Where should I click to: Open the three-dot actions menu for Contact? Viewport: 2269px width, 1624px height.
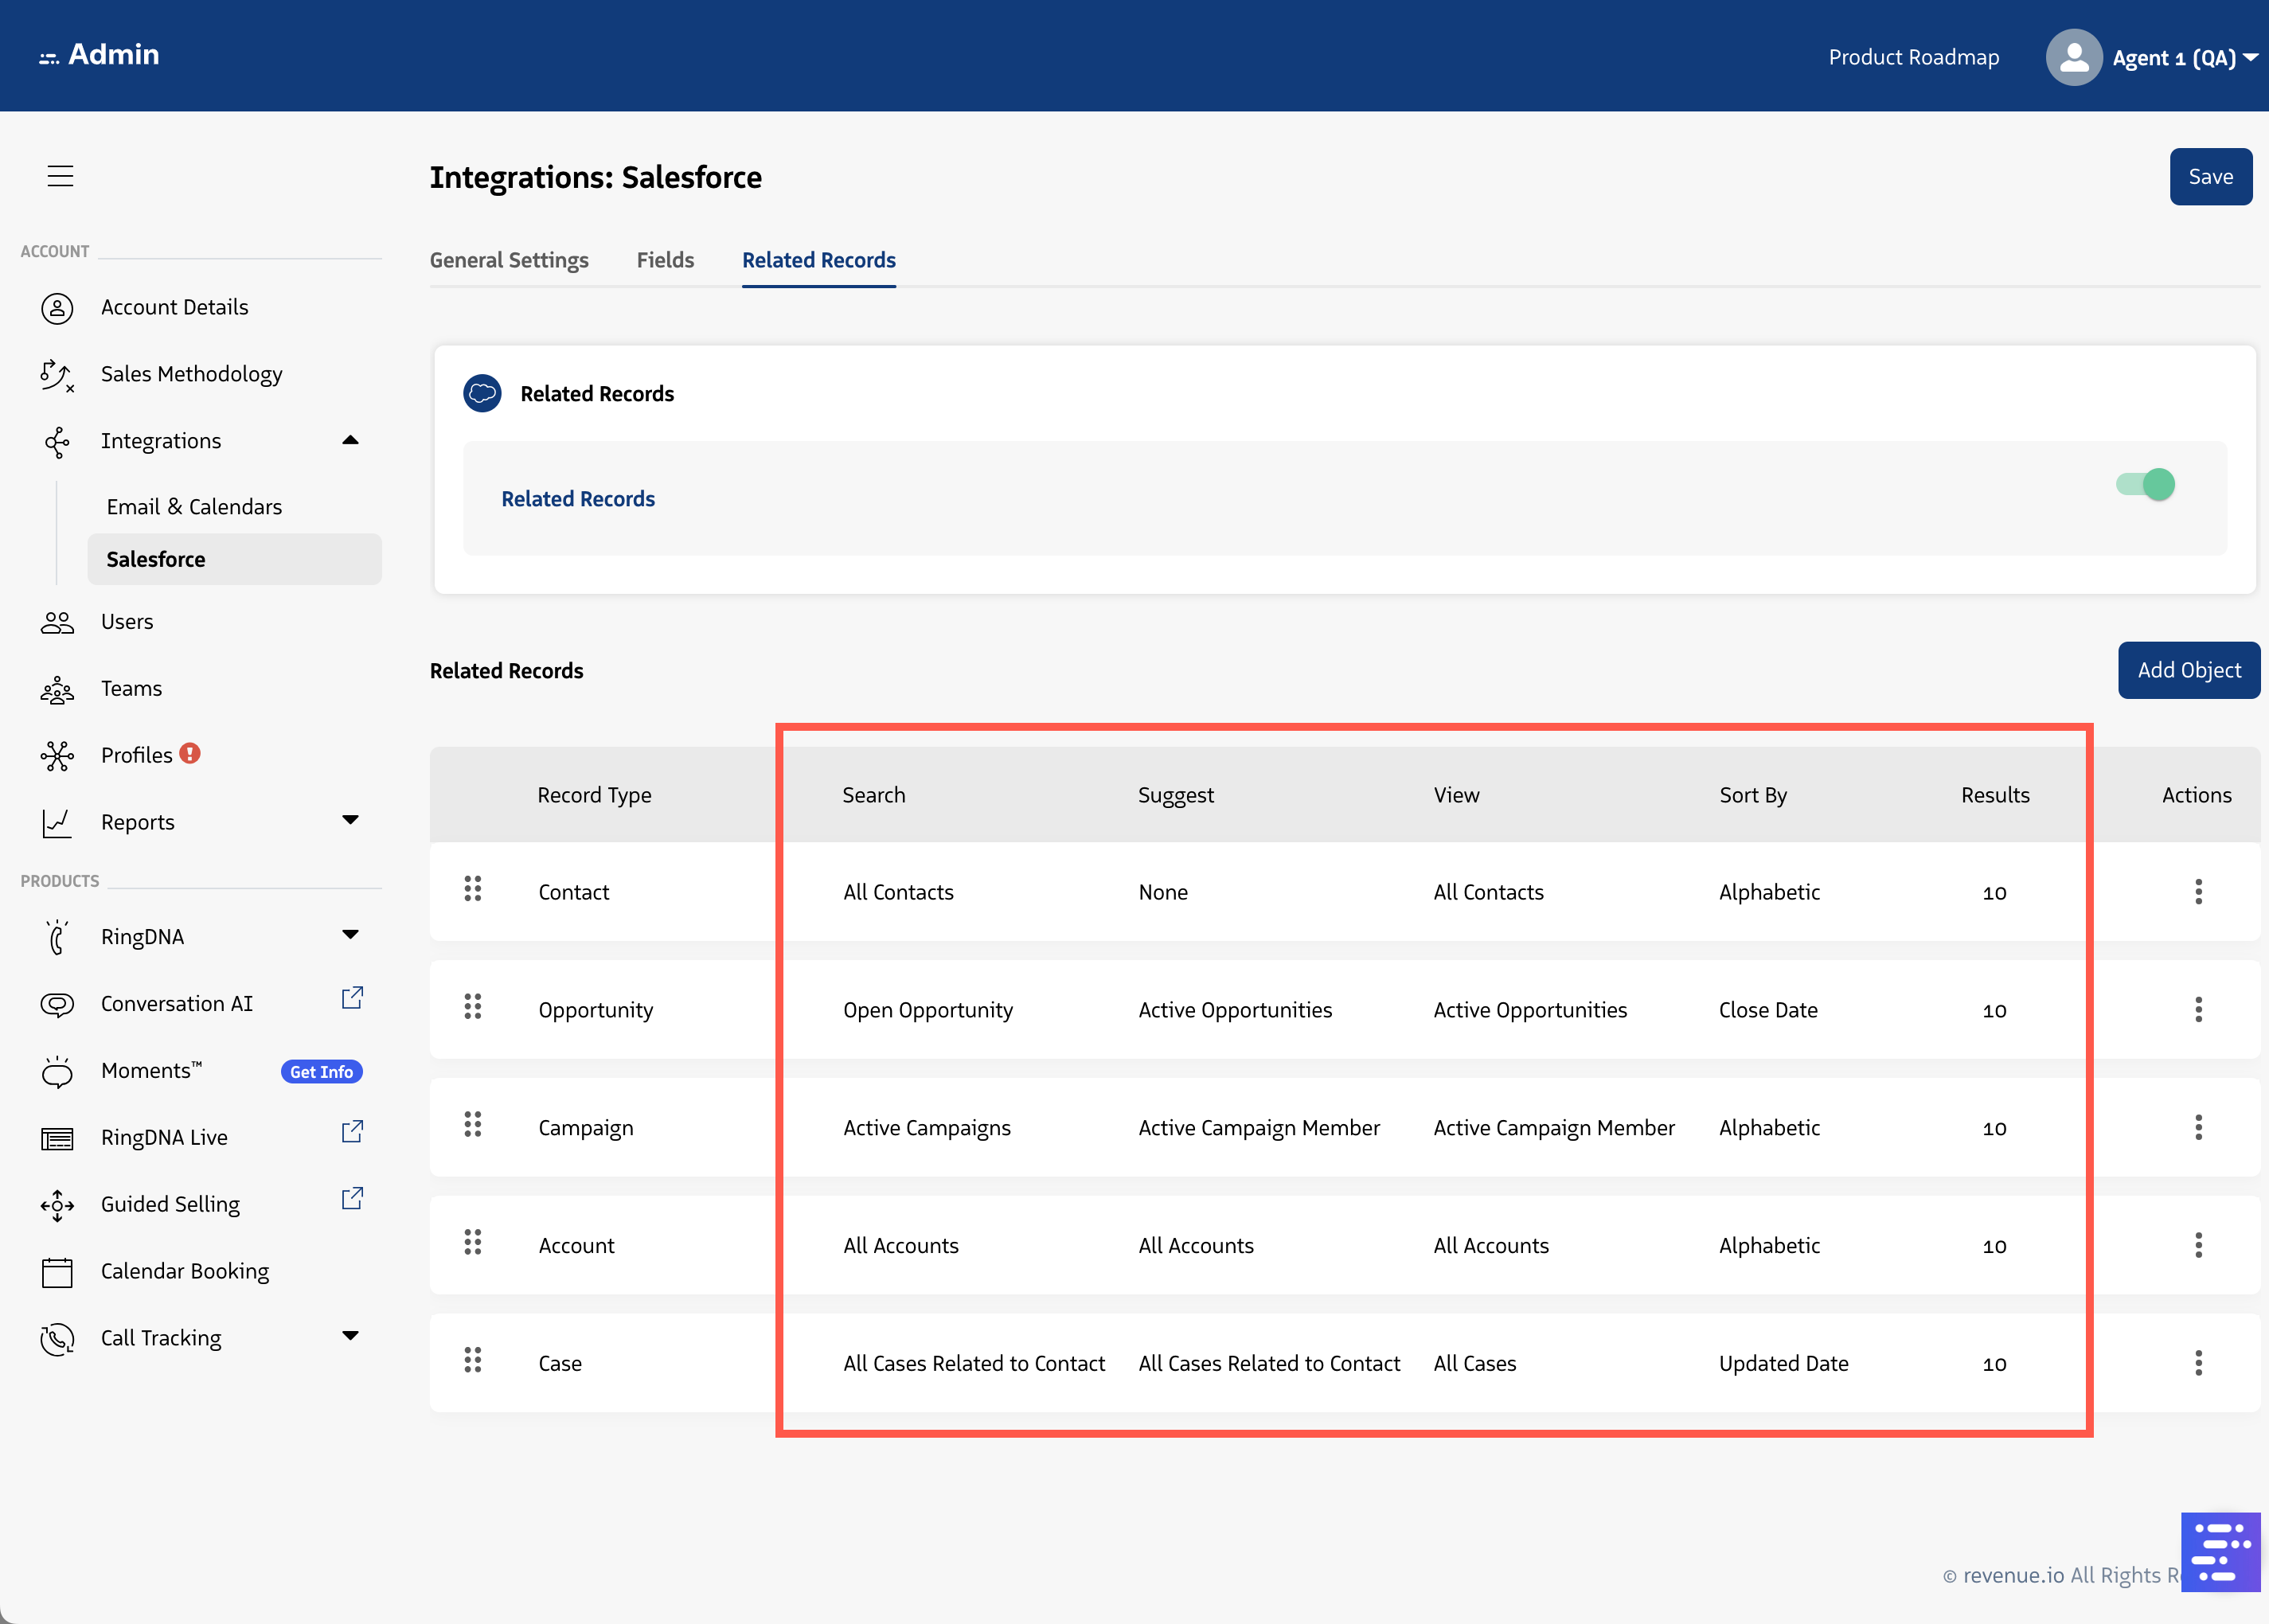click(x=2197, y=891)
